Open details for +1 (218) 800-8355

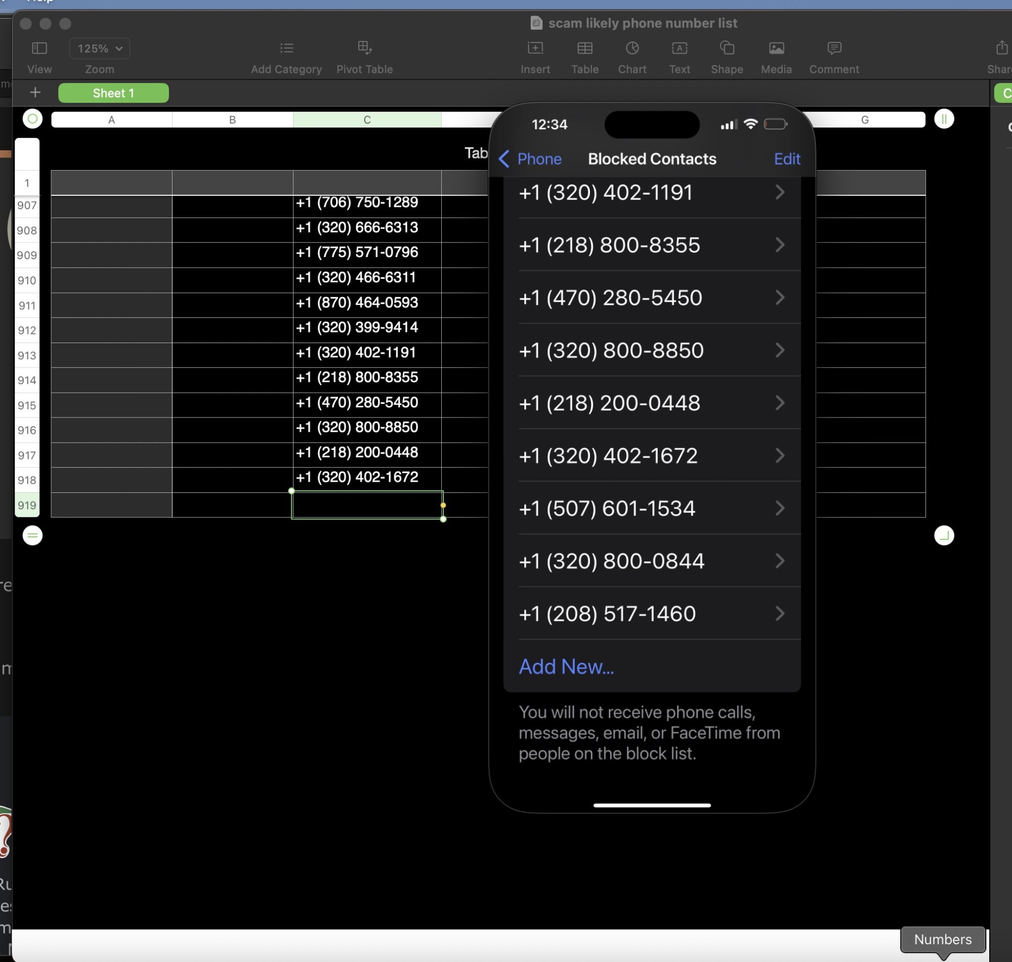click(x=651, y=245)
